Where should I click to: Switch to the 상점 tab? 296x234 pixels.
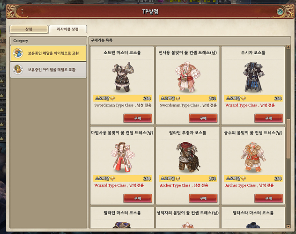[x=29, y=29]
